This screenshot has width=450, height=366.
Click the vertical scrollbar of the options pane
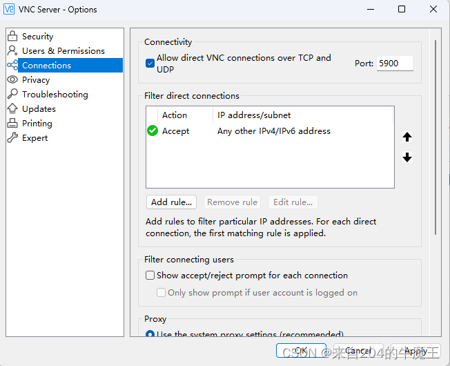(x=436, y=138)
